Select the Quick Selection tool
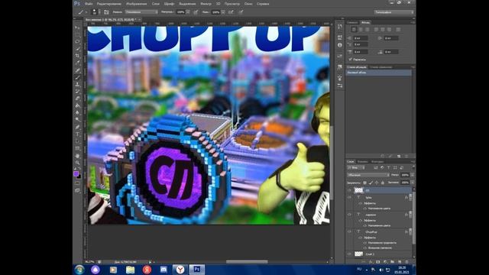 (x=77, y=48)
